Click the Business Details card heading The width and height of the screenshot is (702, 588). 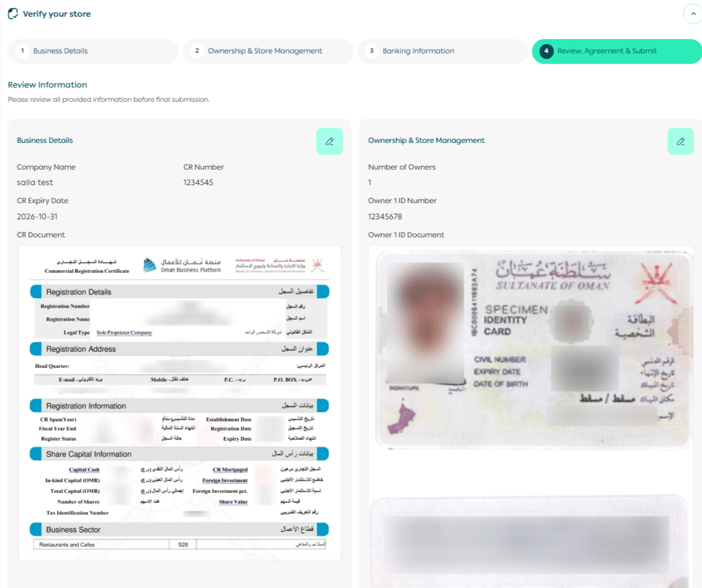(45, 140)
